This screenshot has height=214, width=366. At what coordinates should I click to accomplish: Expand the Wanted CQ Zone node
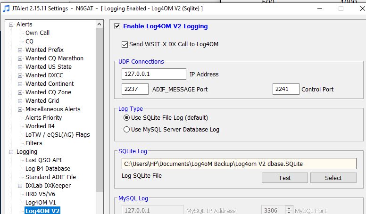20,92
